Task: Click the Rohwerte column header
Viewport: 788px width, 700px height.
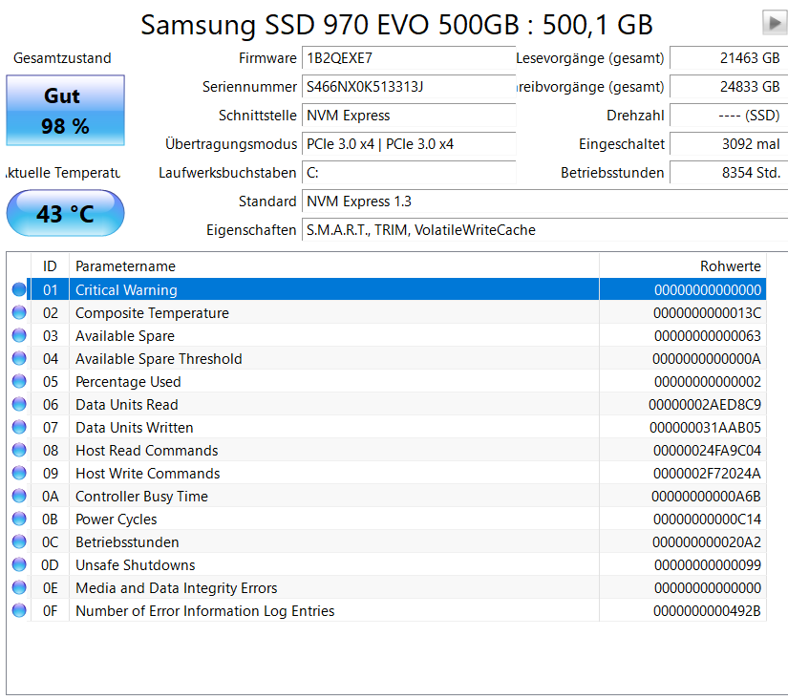Action: (x=683, y=265)
